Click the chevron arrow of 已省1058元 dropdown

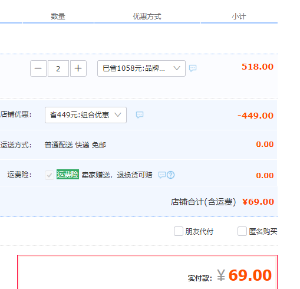click(x=177, y=68)
